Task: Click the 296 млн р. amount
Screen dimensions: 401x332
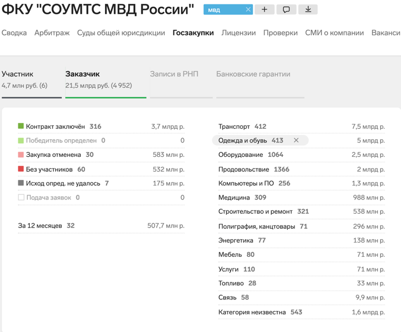Action: click(369, 226)
